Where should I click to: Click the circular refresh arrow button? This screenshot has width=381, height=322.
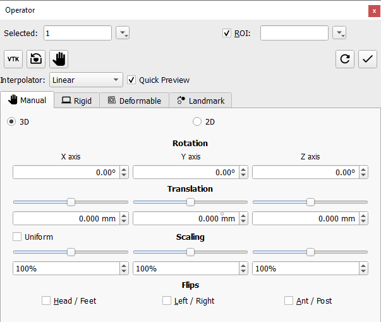coord(344,59)
